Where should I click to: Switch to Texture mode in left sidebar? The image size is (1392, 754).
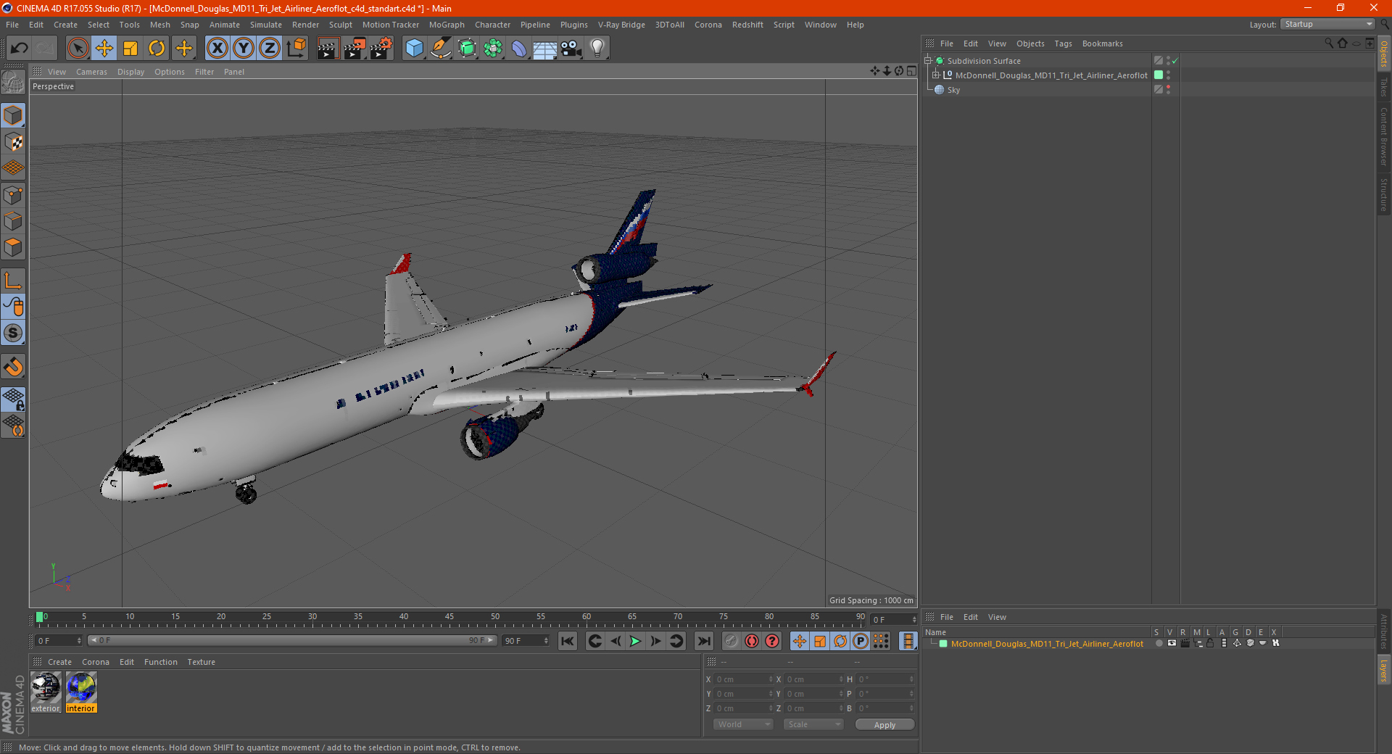pyautogui.click(x=13, y=142)
